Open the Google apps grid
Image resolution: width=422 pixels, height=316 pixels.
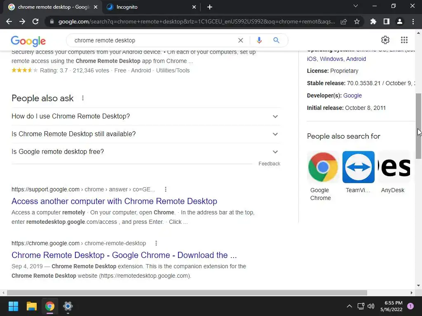pos(404,40)
